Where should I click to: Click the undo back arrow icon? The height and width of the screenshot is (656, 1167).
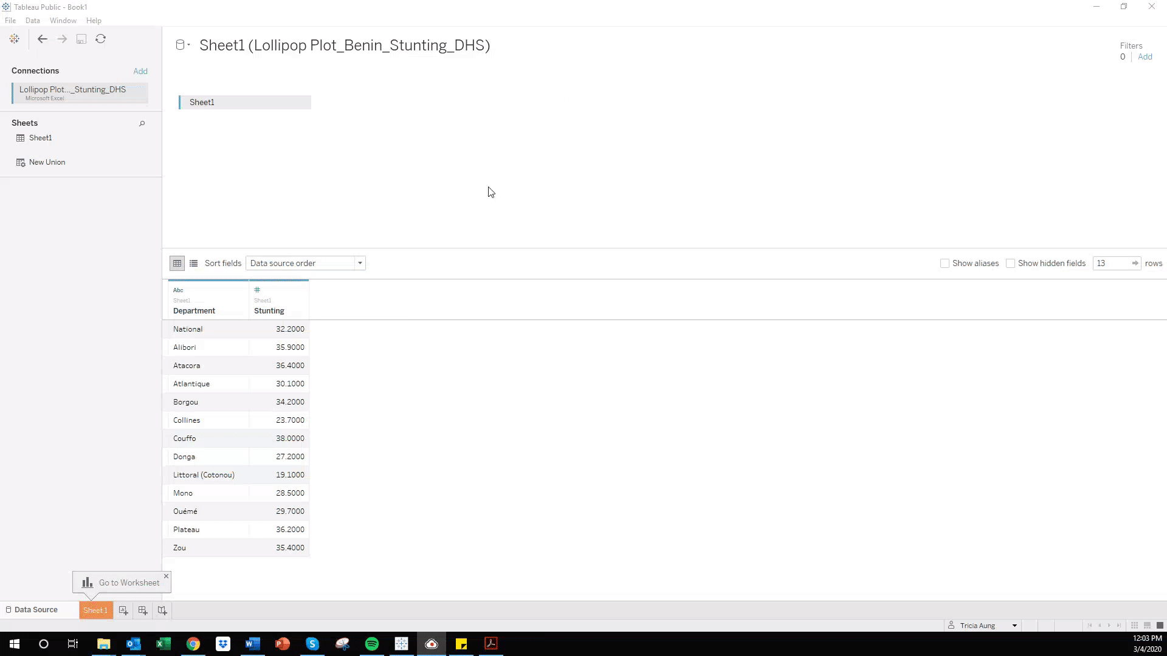[43, 39]
